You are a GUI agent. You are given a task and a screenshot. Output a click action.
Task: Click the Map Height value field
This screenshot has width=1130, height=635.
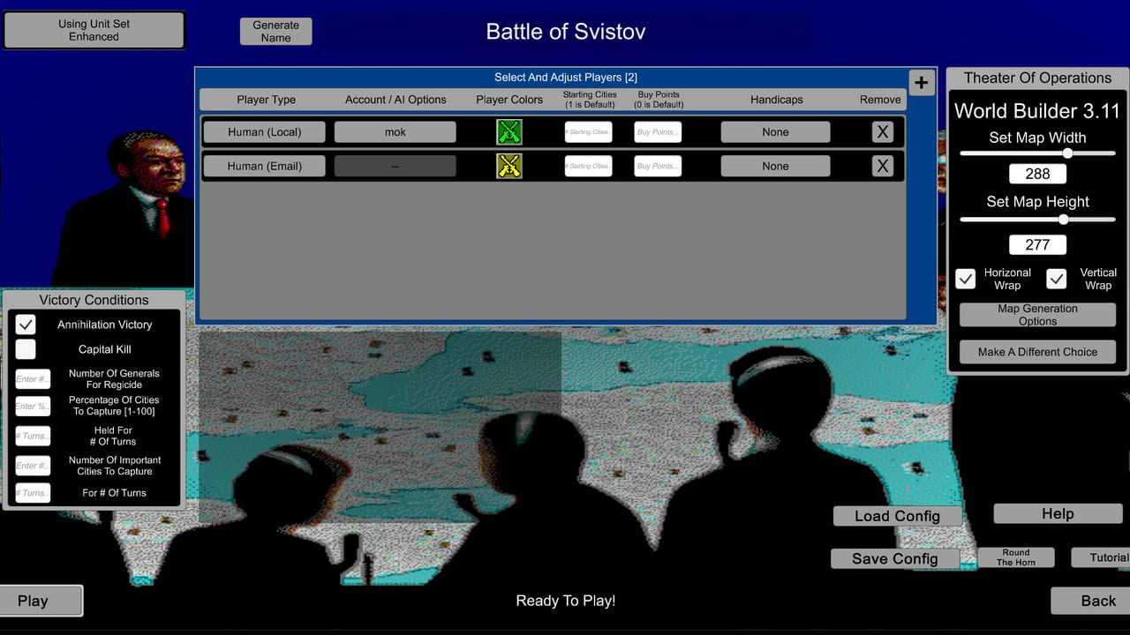click(x=1037, y=244)
